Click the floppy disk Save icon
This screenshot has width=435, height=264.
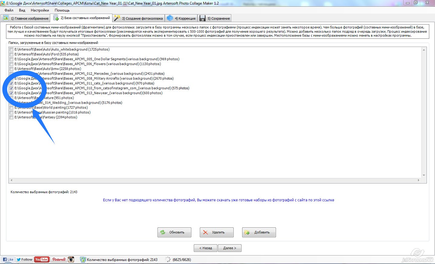203,18
